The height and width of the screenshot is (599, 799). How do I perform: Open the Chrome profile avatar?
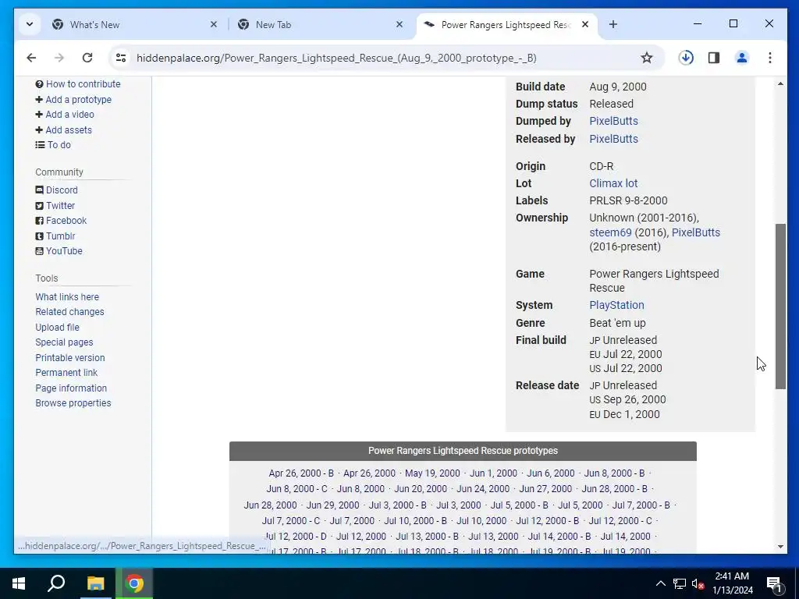pyautogui.click(x=742, y=58)
